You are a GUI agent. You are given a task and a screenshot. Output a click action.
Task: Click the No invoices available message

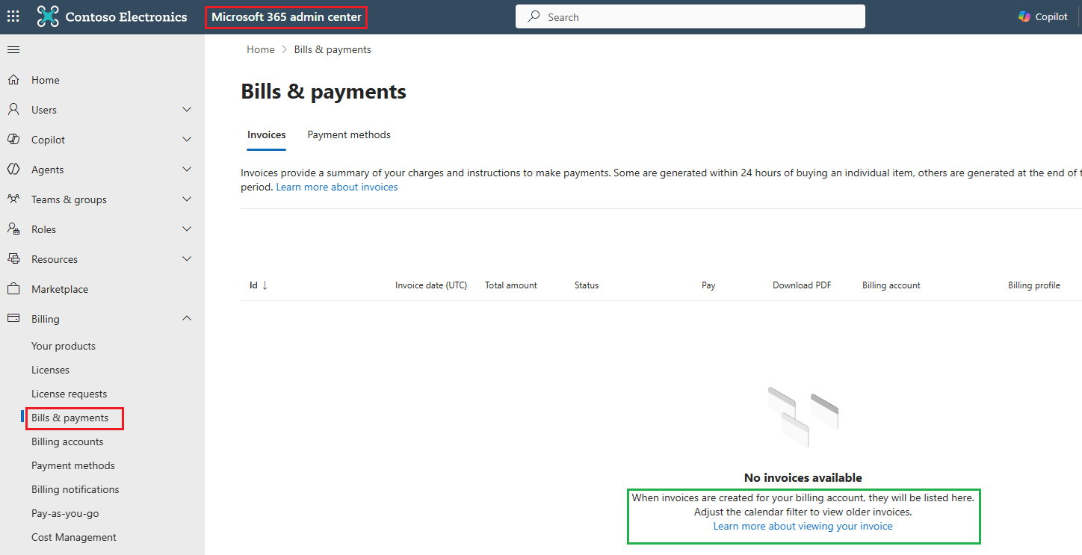(x=803, y=478)
